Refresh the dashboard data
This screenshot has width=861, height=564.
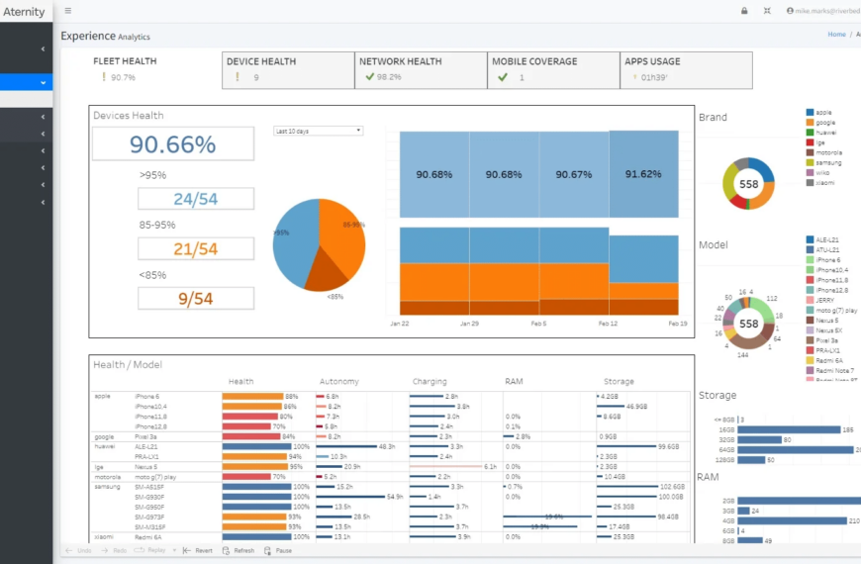click(238, 550)
